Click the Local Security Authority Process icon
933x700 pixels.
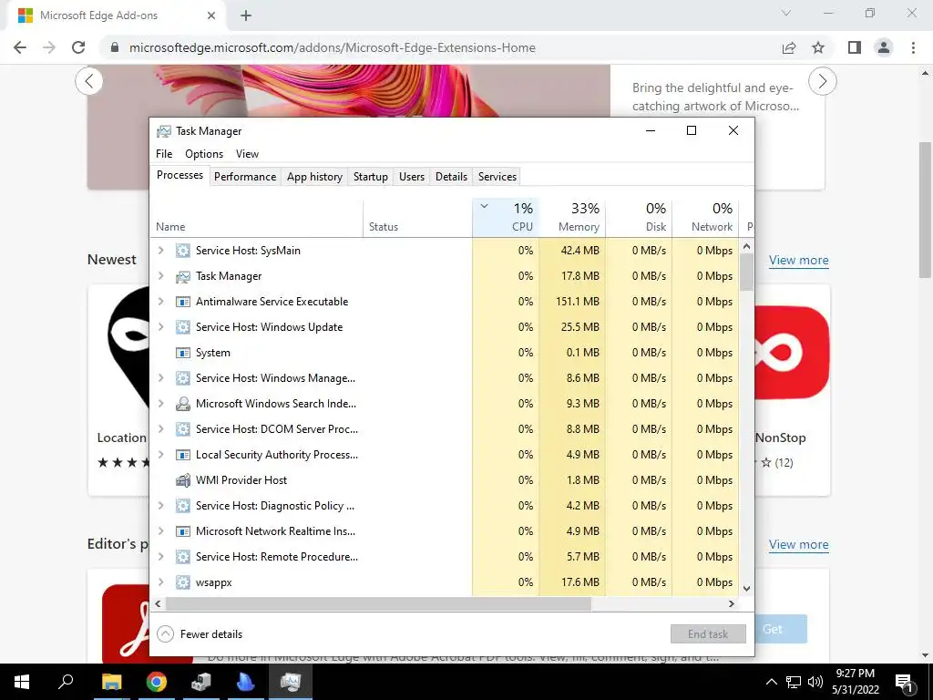[182, 455]
